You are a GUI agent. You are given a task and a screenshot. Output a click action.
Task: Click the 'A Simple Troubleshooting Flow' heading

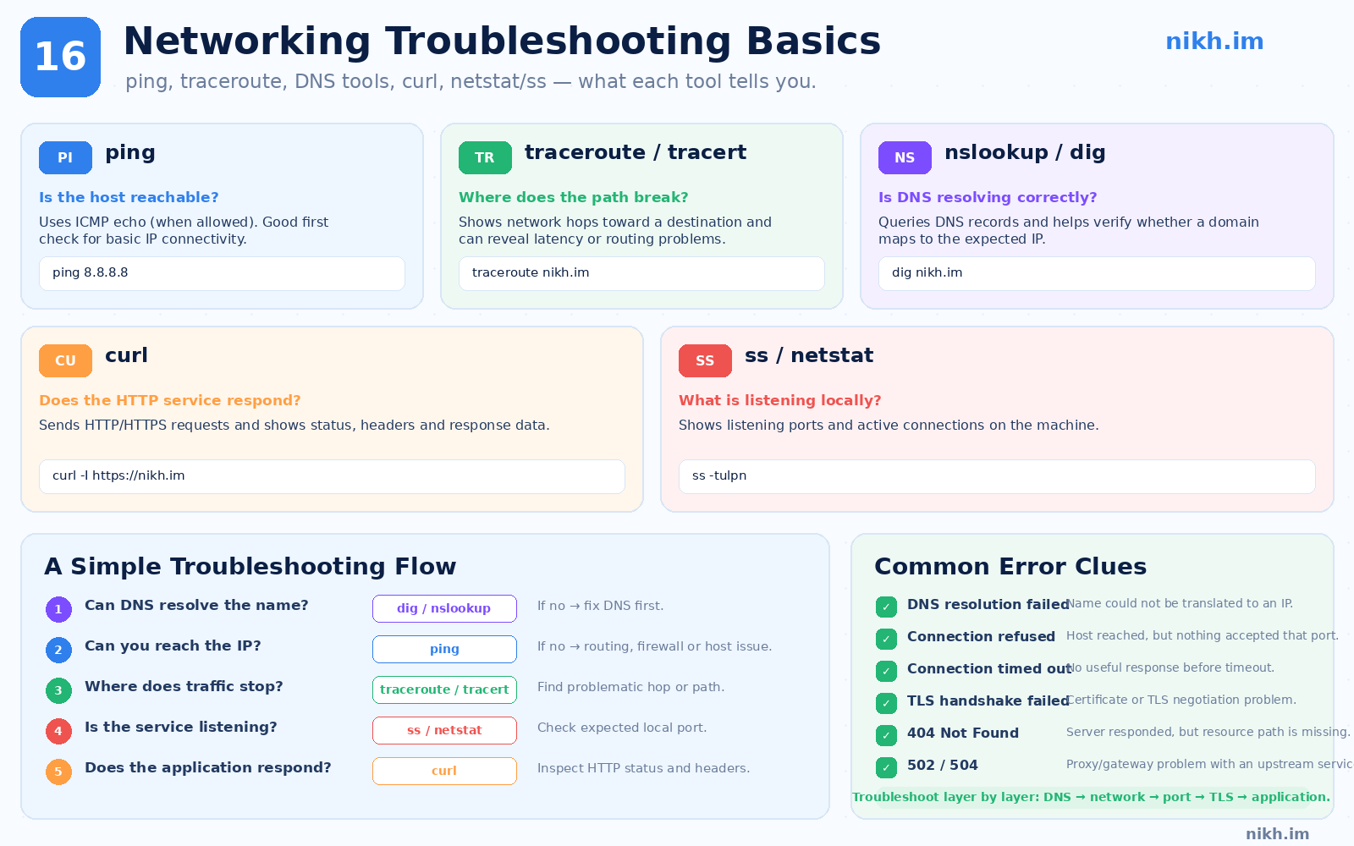coord(250,566)
